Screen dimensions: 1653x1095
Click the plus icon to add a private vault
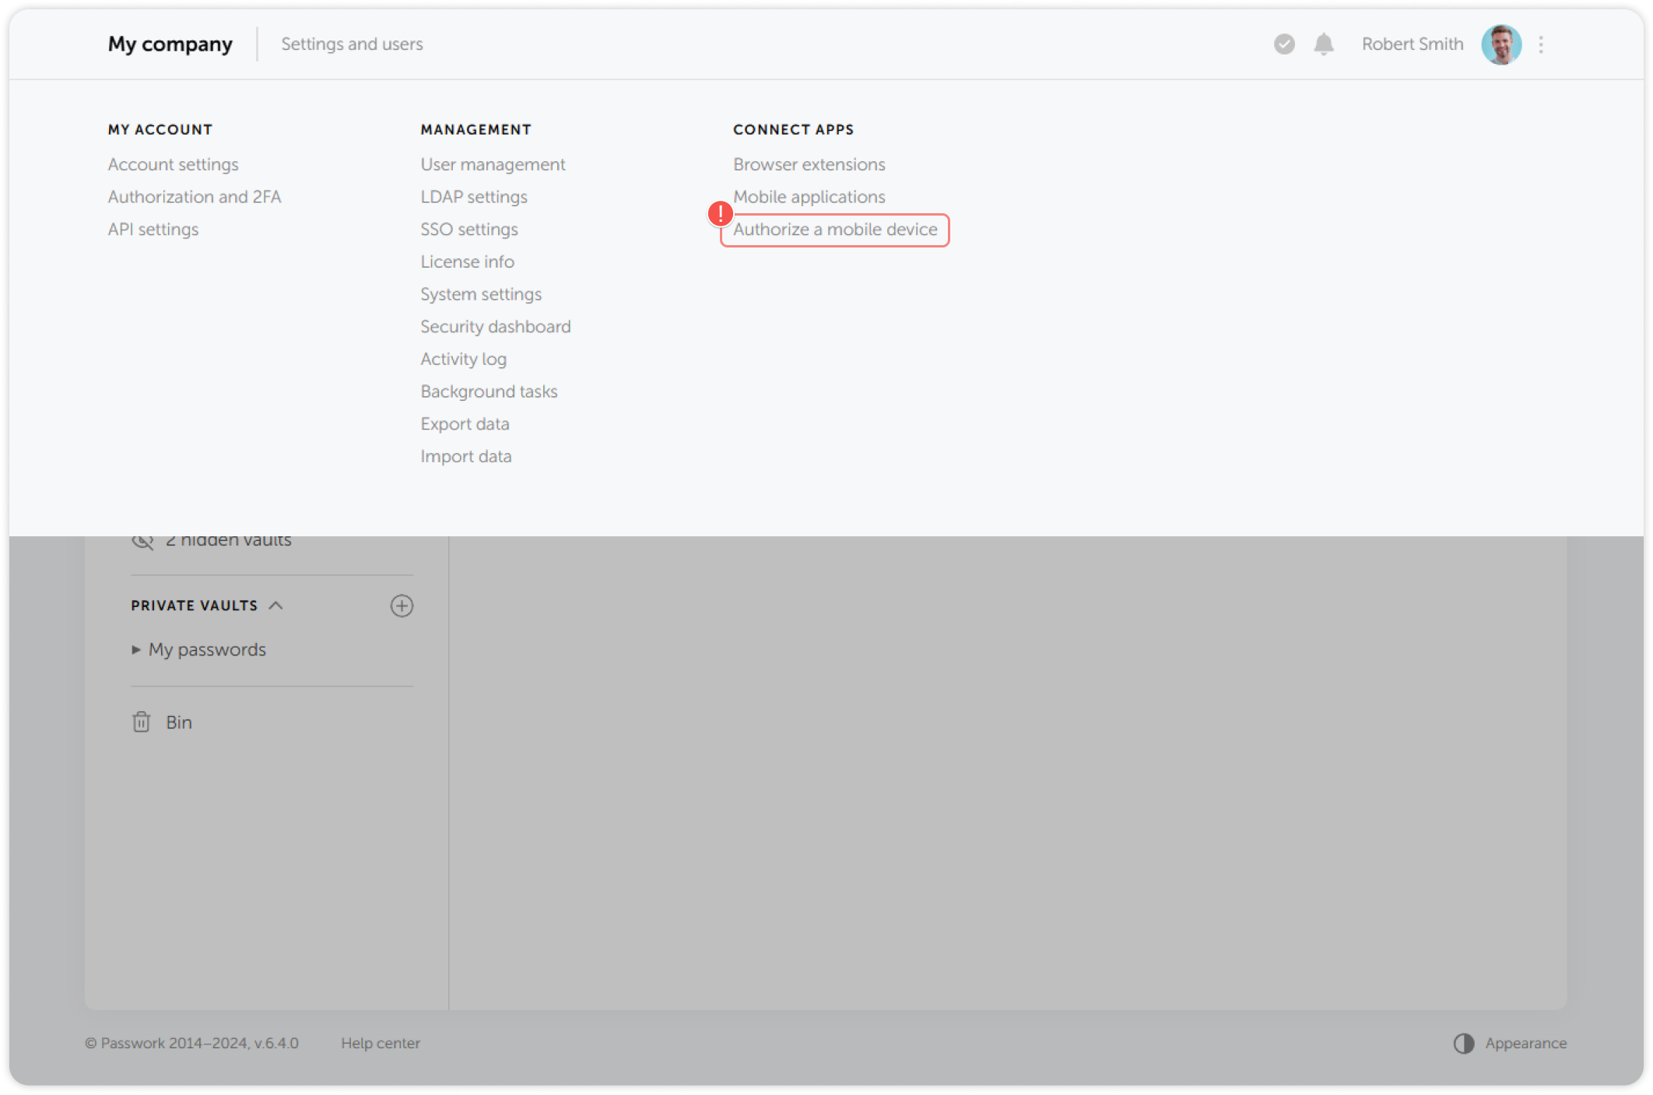[x=402, y=605]
